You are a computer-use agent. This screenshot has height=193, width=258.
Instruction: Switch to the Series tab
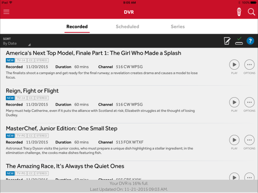tap(177, 27)
